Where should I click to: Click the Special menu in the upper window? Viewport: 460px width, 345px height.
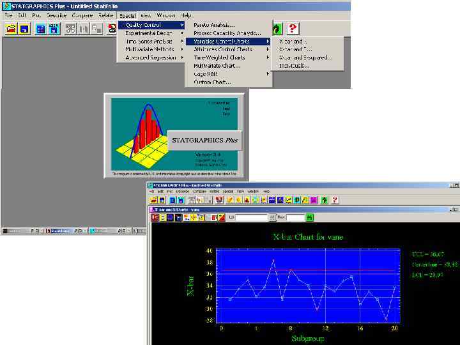(127, 15)
